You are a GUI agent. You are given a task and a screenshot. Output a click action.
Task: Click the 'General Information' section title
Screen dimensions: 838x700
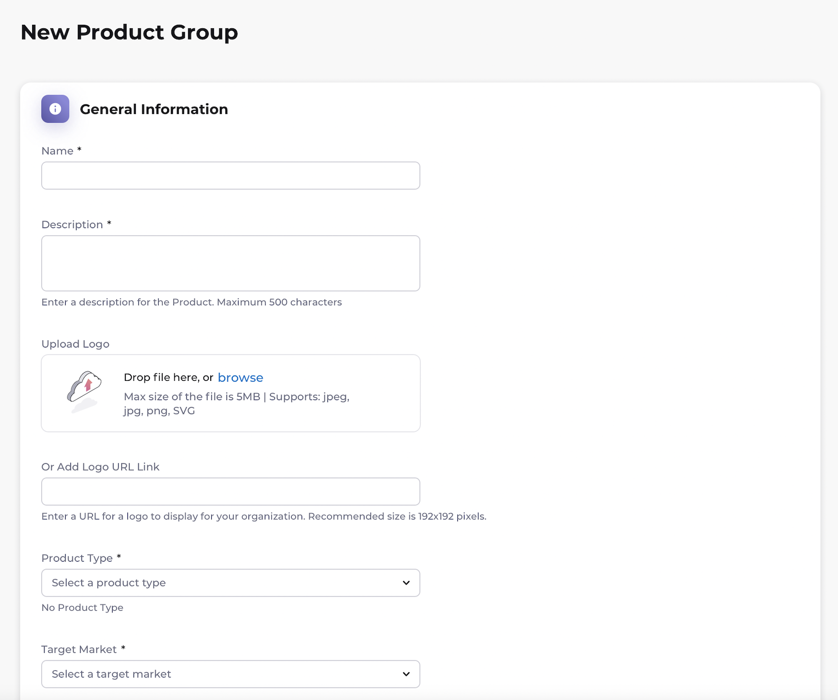click(154, 109)
